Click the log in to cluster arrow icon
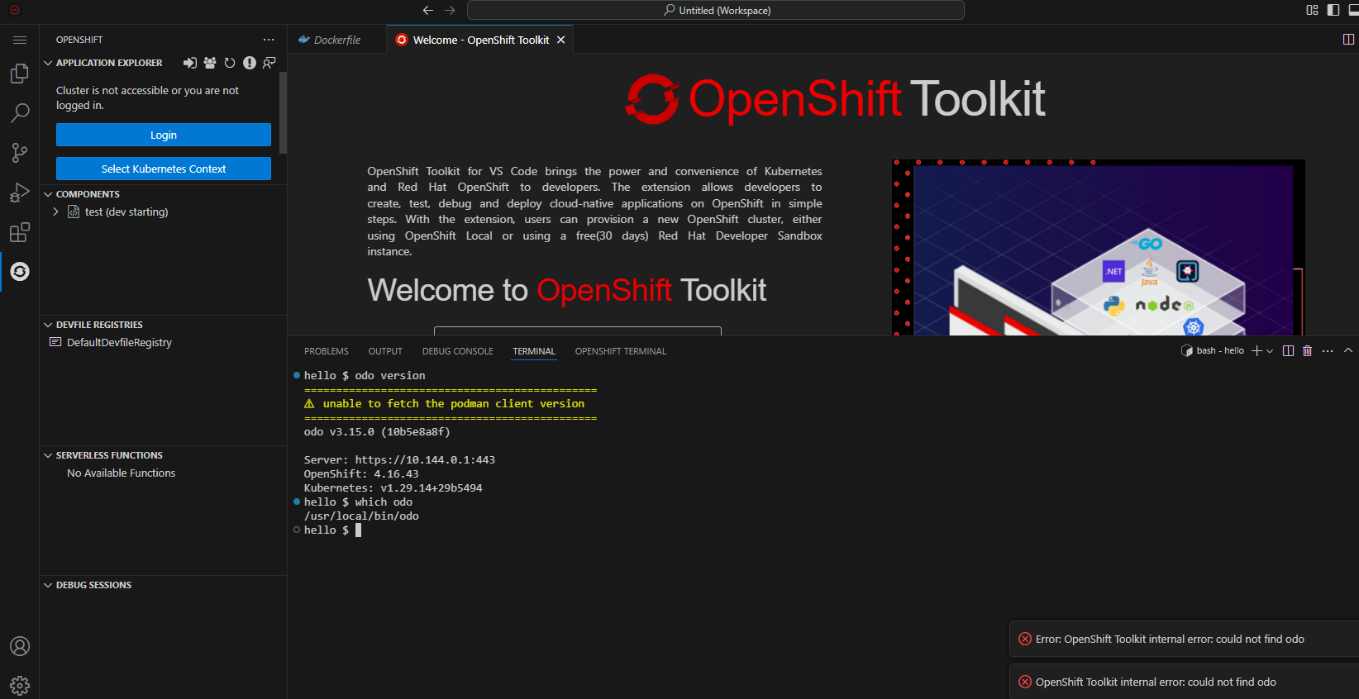 [190, 63]
